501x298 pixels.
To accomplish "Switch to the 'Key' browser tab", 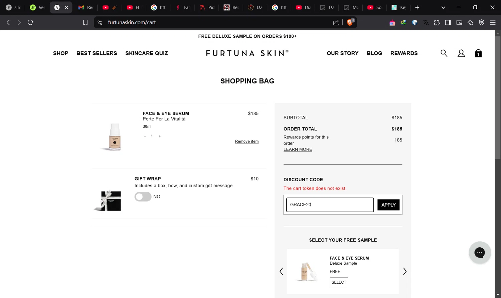I will tap(399, 7).
